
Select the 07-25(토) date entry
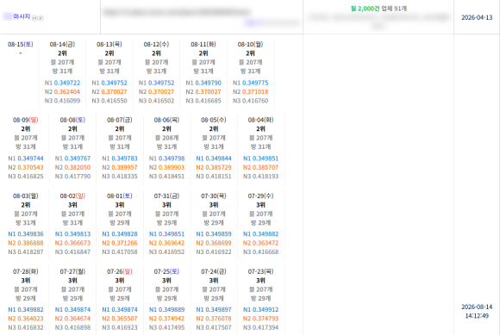tap(166, 271)
